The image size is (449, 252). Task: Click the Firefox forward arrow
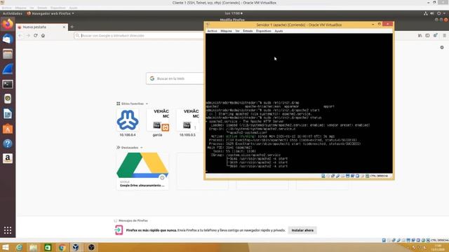point(28,36)
